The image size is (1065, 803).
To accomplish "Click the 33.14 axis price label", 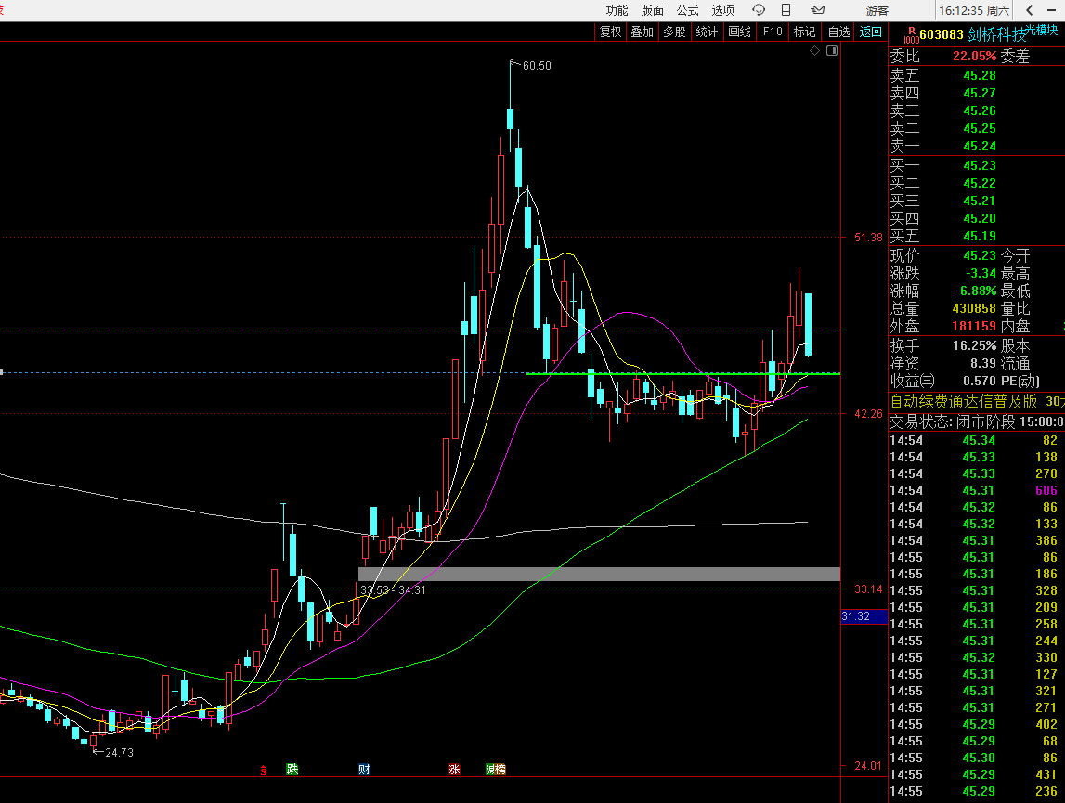I will click(x=868, y=589).
